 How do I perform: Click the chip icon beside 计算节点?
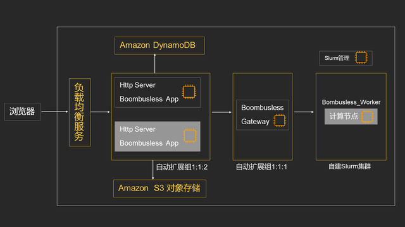(367, 117)
